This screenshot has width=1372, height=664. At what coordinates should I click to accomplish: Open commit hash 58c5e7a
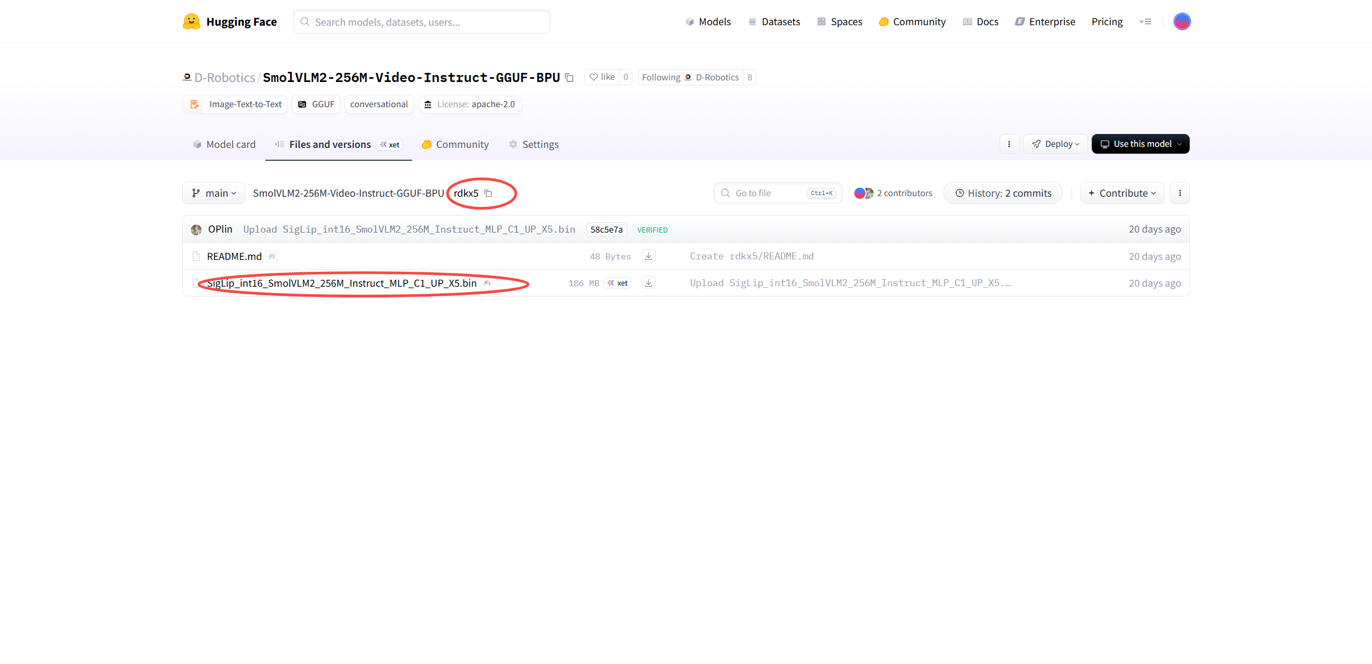point(606,229)
